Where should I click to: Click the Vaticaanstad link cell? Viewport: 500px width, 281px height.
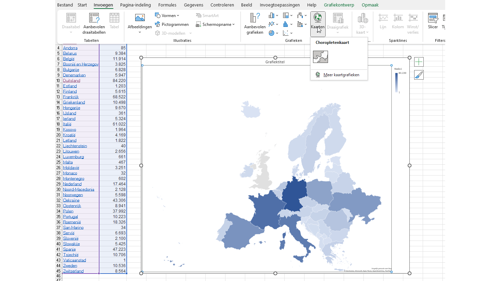tap(75, 260)
